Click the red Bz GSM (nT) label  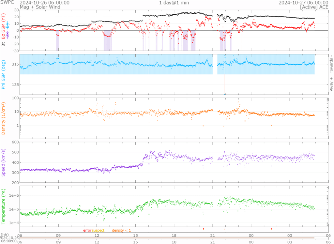(3, 27)
